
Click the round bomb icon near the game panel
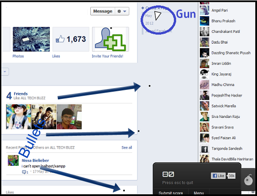[248, 180]
